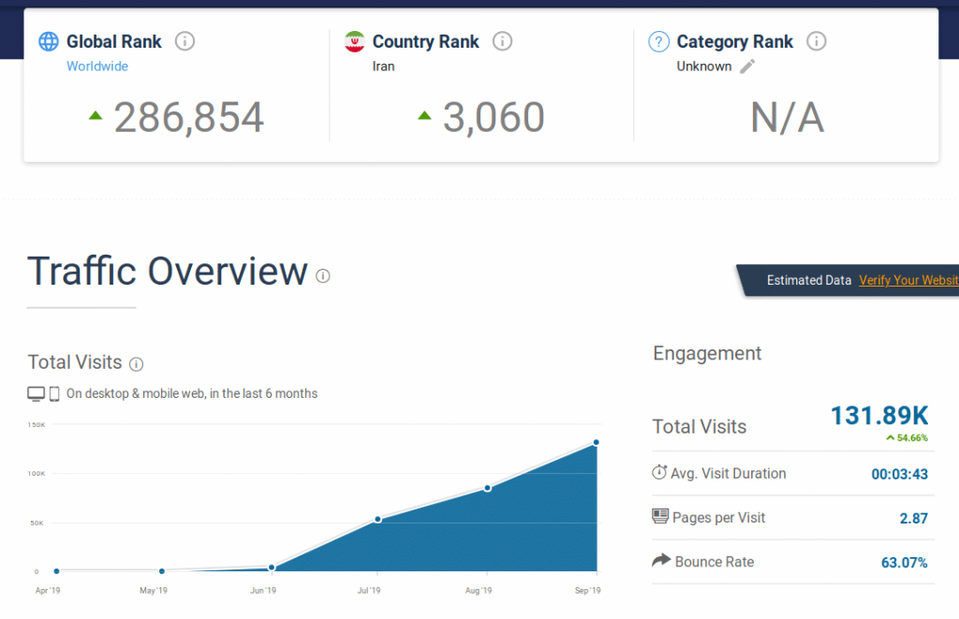The width and height of the screenshot is (959, 619).
Task: Select the Aug '19 data point on chart
Action: (x=487, y=488)
